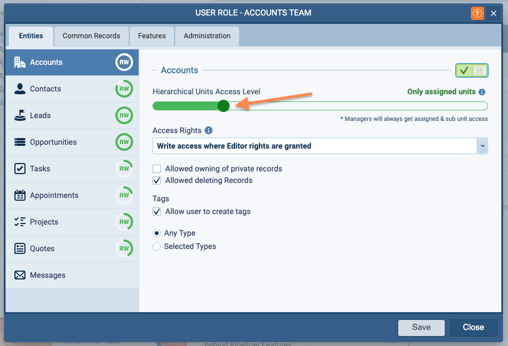Select the Selected Types radio button
The height and width of the screenshot is (346, 508).
(157, 246)
